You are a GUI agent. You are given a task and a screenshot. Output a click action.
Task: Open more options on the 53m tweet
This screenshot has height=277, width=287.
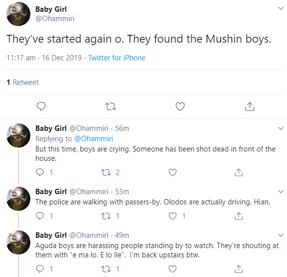click(x=281, y=192)
